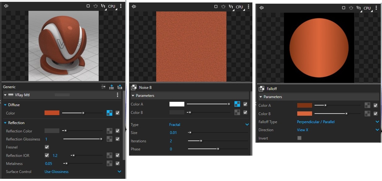Open the CPU engine menu in Noise B preview
The height and width of the screenshot is (181, 382).
(240, 7)
